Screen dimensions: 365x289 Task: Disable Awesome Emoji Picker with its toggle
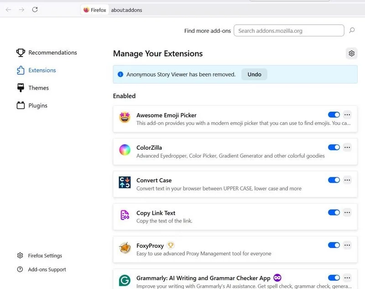point(334,114)
